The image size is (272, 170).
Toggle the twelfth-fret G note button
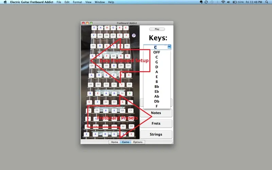point(114,134)
